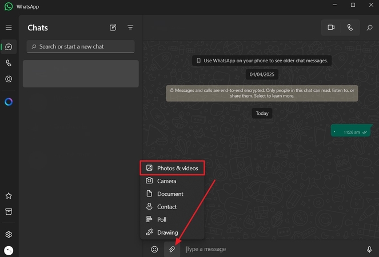Click the WhatsApp logo in title bar
The height and width of the screenshot is (257, 379).
pos(9,6)
